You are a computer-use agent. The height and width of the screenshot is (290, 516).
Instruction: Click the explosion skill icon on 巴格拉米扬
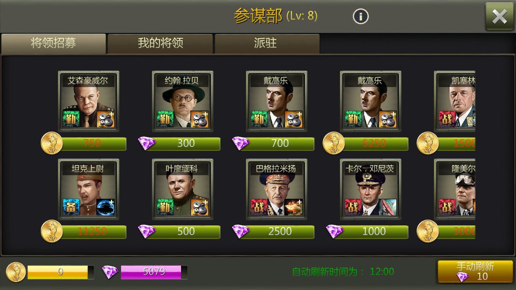(294, 207)
